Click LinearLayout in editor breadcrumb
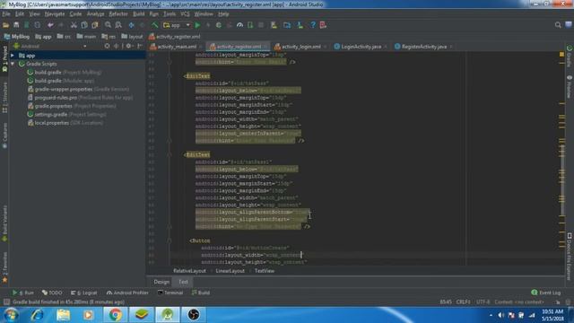The width and height of the screenshot is (574, 323). point(230,271)
